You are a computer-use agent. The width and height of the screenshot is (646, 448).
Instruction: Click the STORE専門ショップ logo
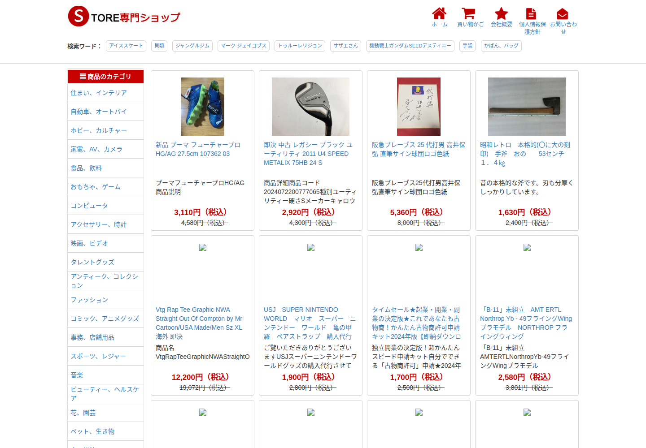tap(124, 17)
